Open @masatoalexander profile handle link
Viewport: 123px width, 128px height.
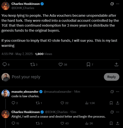coord(57,92)
